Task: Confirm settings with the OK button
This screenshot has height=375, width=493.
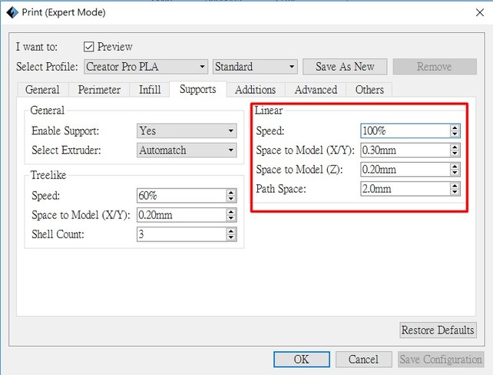Action: click(301, 360)
